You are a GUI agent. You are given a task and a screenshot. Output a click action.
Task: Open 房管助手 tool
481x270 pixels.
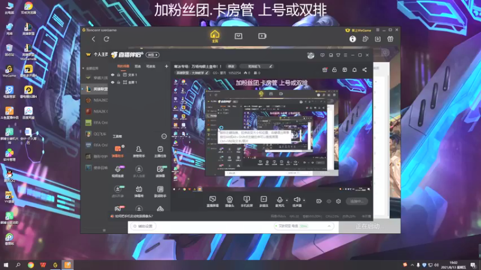[x=139, y=152]
